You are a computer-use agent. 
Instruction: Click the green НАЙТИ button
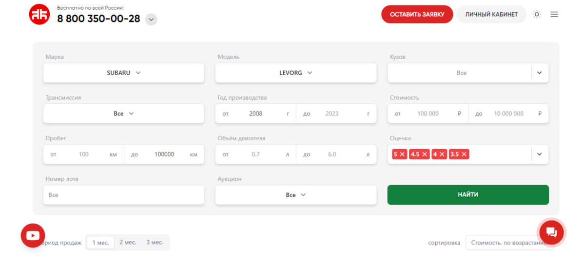point(468,195)
